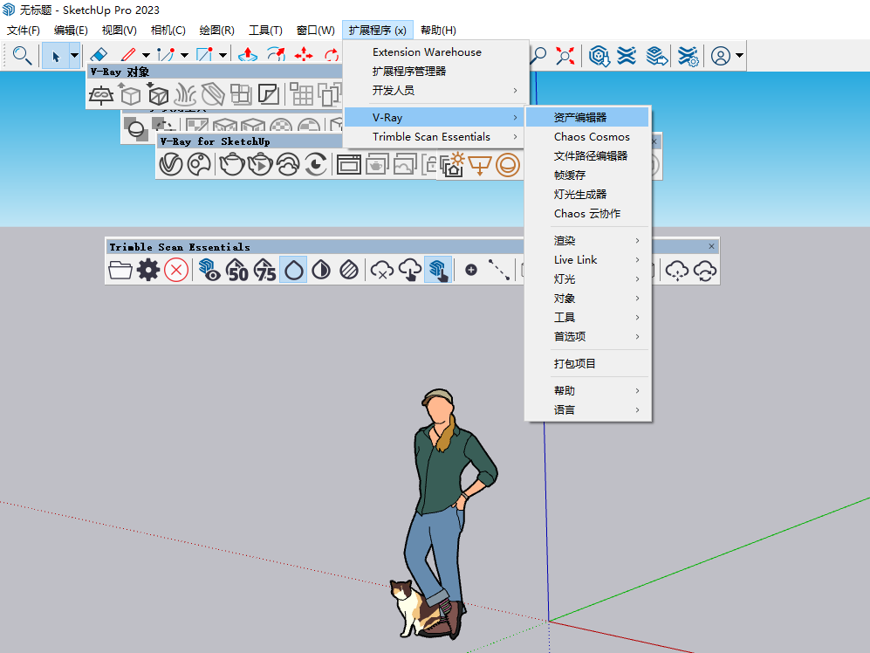Set point cloud 75 percent density
Viewport: 870px width, 653px height.
tap(265, 271)
